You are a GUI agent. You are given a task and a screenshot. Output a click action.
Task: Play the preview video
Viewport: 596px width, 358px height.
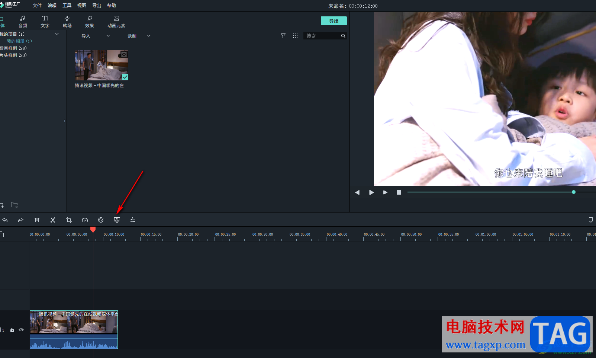tap(385, 192)
